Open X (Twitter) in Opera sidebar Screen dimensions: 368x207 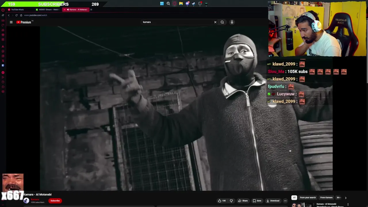3,61
